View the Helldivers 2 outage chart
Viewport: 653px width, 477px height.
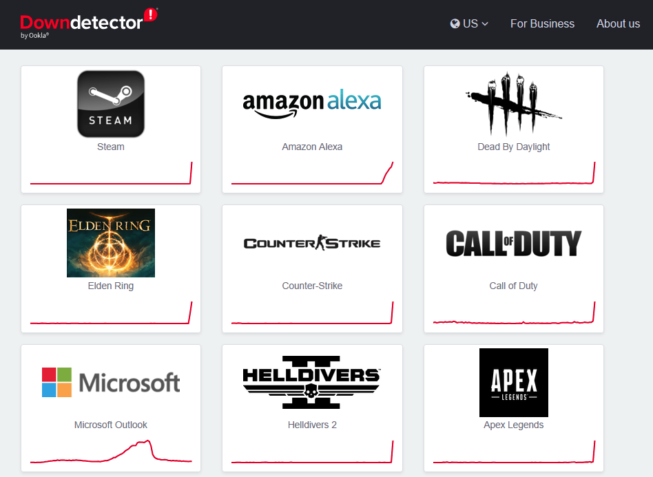coord(312,452)
